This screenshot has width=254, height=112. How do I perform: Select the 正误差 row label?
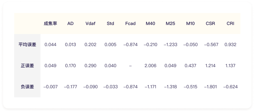coord(27,66)
